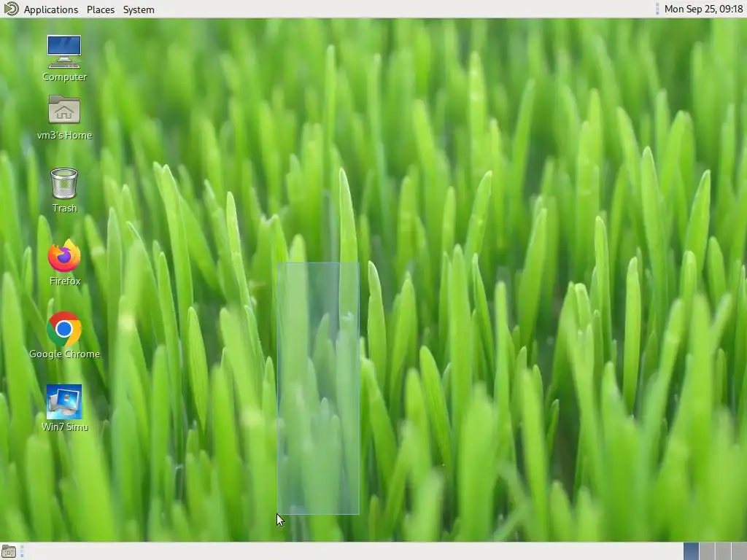The image size is (747, 560).
Task: Switch to the third workspace in the switcher
Action: pos(723,551)
